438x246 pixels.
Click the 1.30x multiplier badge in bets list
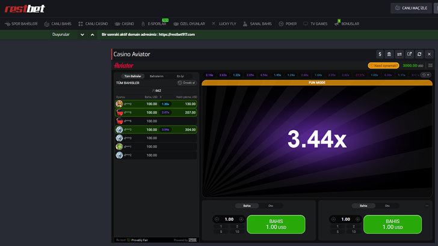(x=165, y=104)
